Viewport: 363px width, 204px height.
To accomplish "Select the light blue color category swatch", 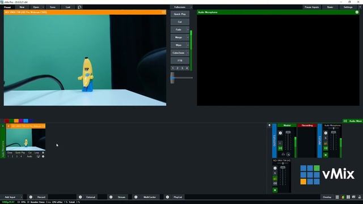I will pos(26,121).
